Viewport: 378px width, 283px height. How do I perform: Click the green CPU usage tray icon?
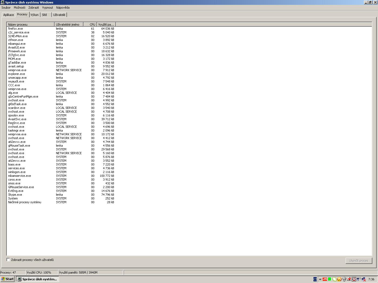330,279
